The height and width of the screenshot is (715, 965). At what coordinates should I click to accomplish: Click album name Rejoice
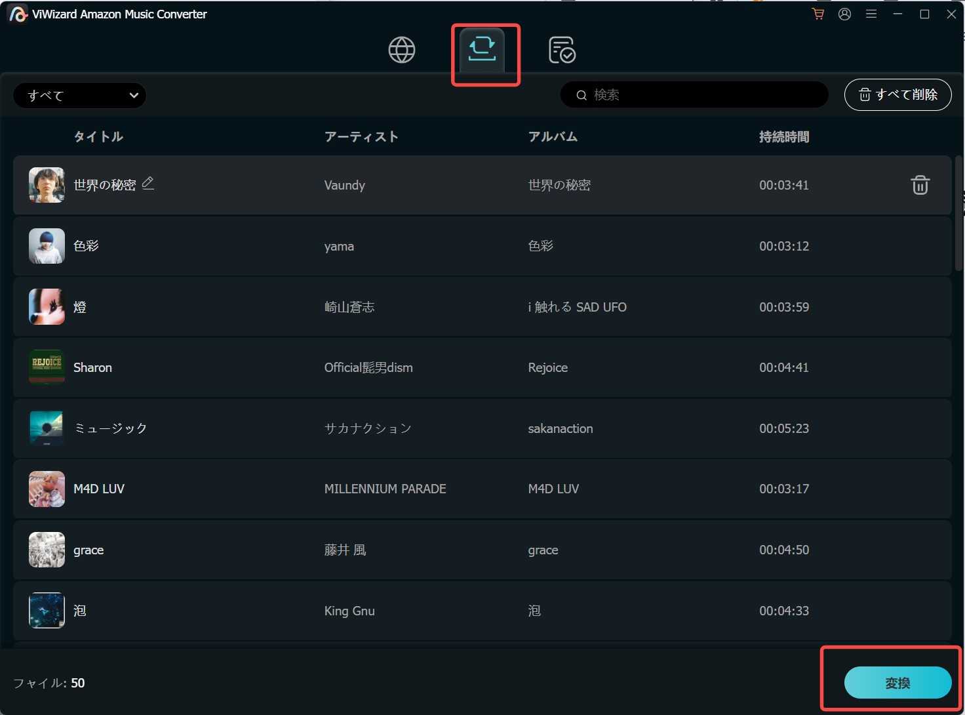click(548, 367)
